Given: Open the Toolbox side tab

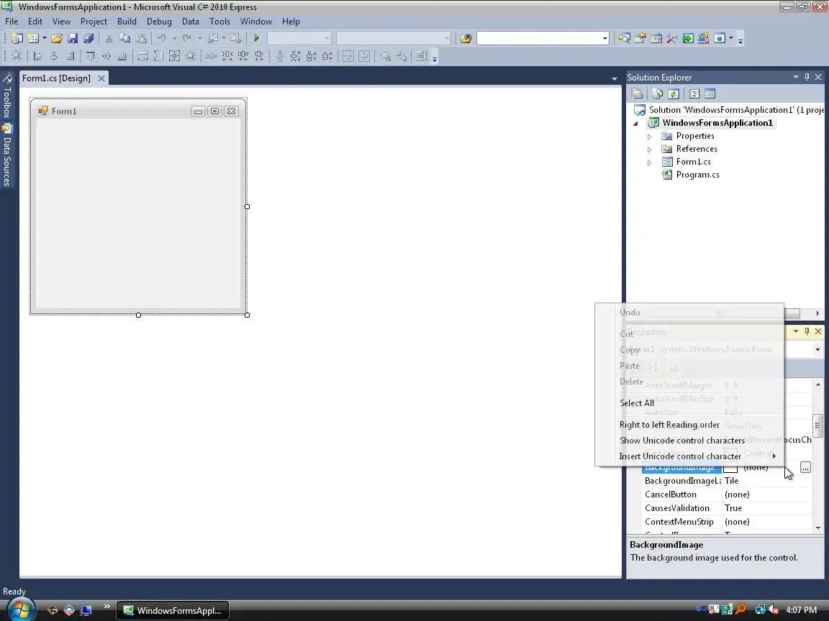Looking at the screenshot, I should [7, 96].
